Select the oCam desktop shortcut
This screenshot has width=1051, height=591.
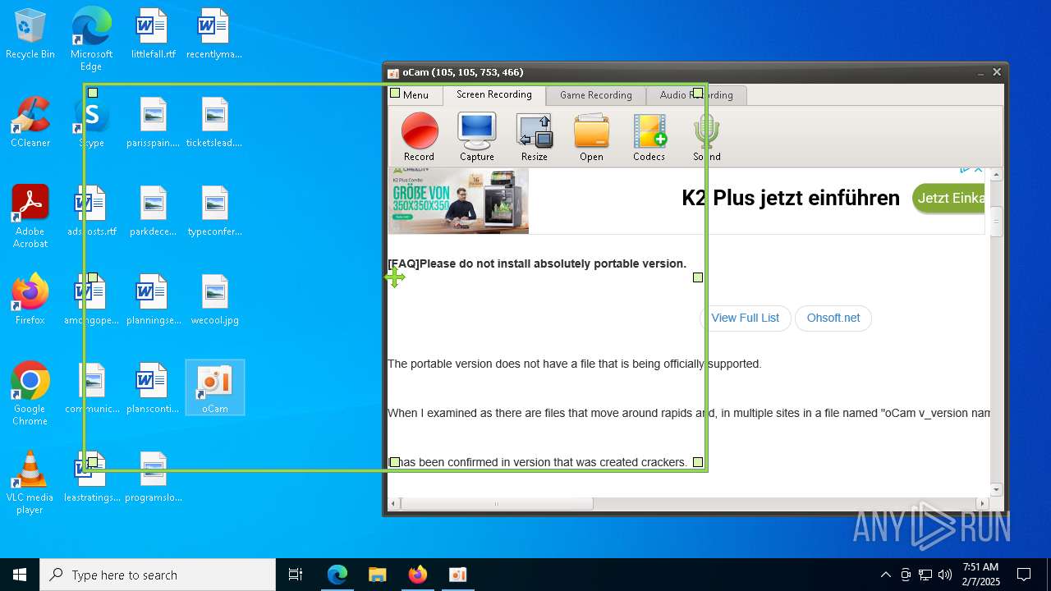[214, 387]
